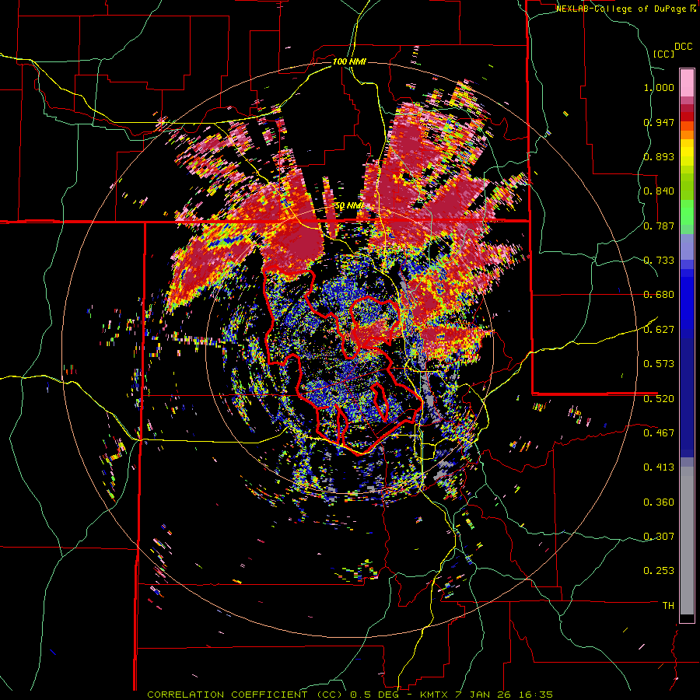The height and width of the screenshot is (700, 700).
Task: Click the 0.253 legend value
Action: click(659, 571)
